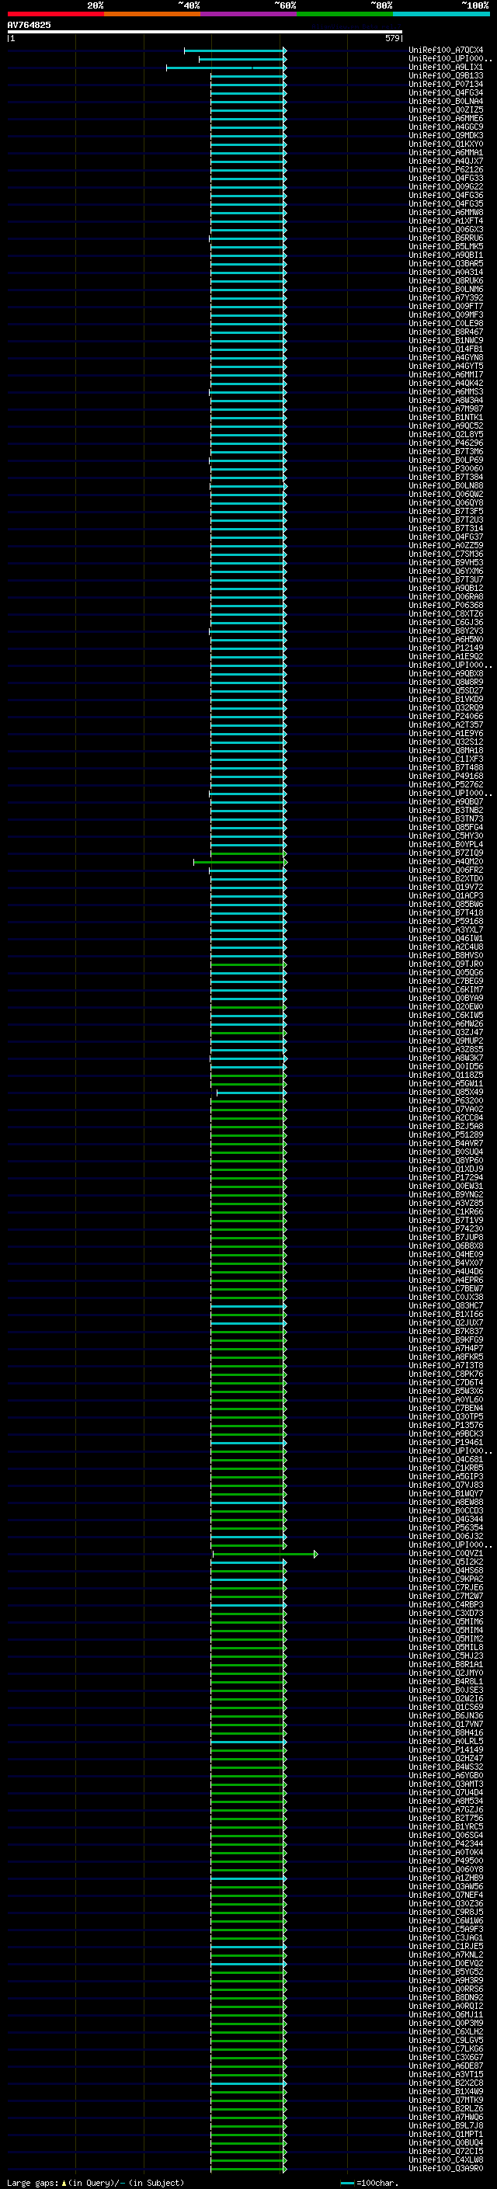The height and width of the screenshot is (2189, 497).
Task: Select hit UniRef100_A4QM20
Action: click(445, 862)
